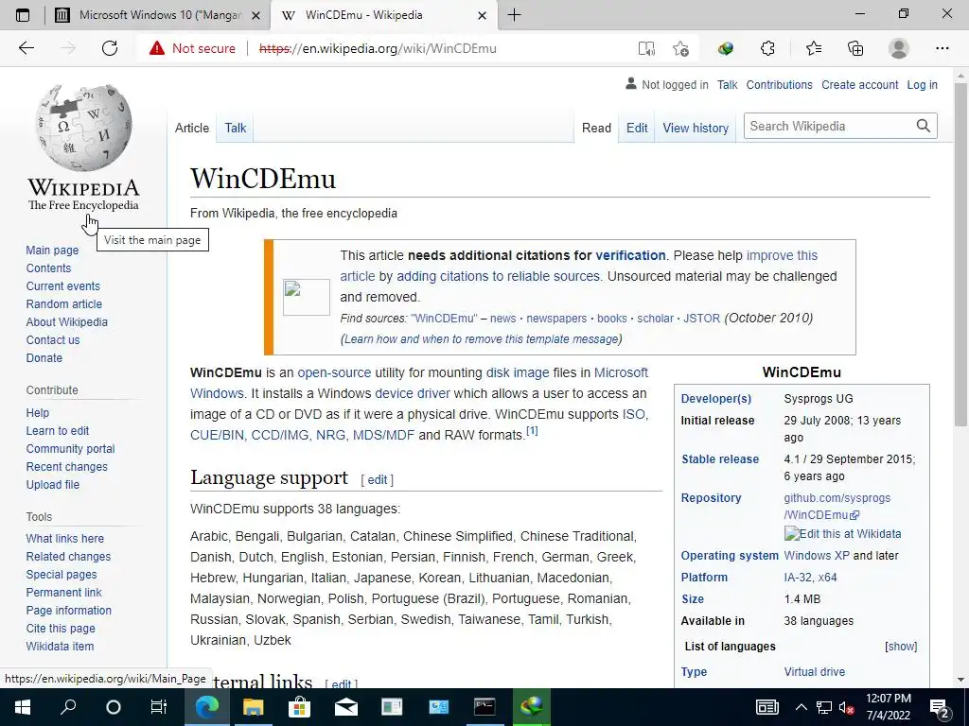Image resolution: width=969 pixels, height=726 pixels.
Task: Click the Log in link
Action: point(922,84)
